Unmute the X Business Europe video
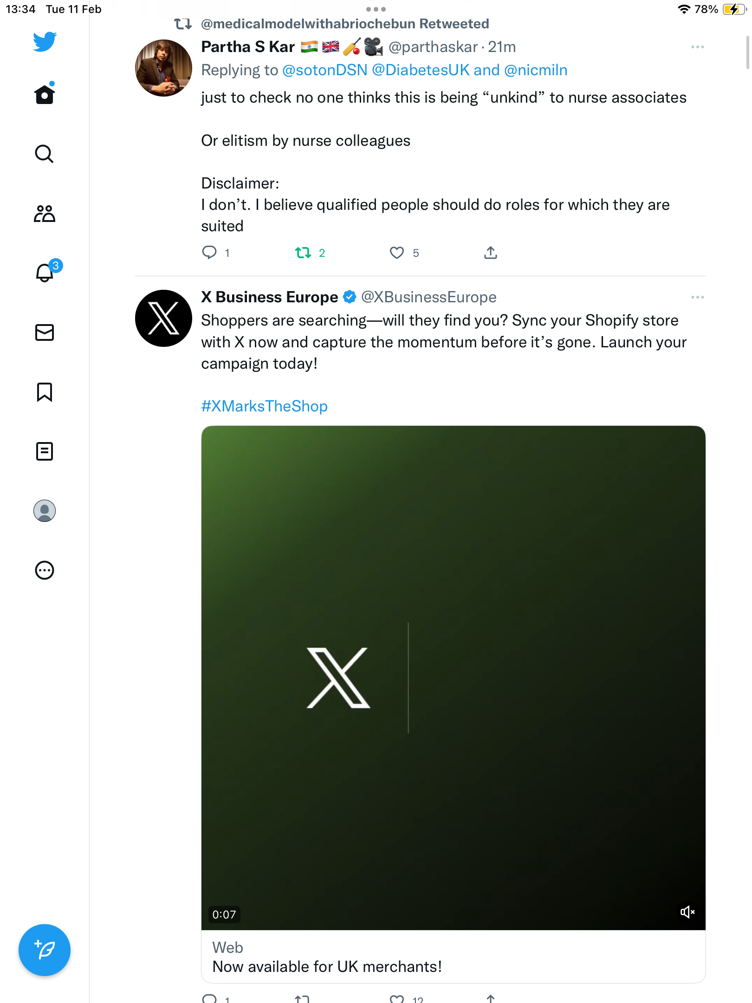Image resolution: width=752 pixels, height=1003 pixels. pos(687,912)
